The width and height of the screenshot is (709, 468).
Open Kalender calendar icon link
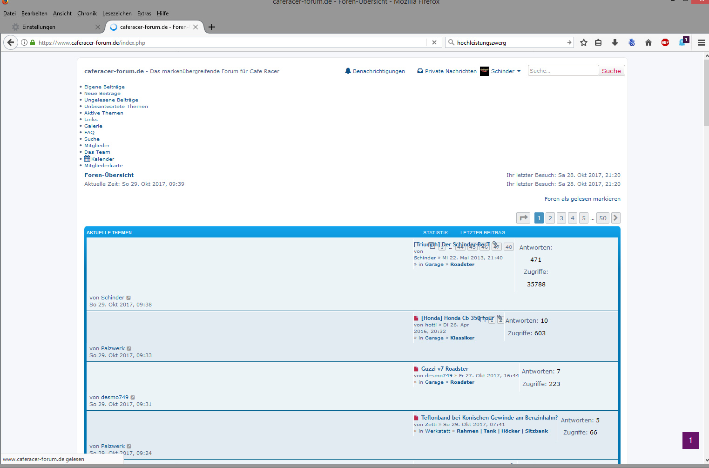click(x=87, y=159)
